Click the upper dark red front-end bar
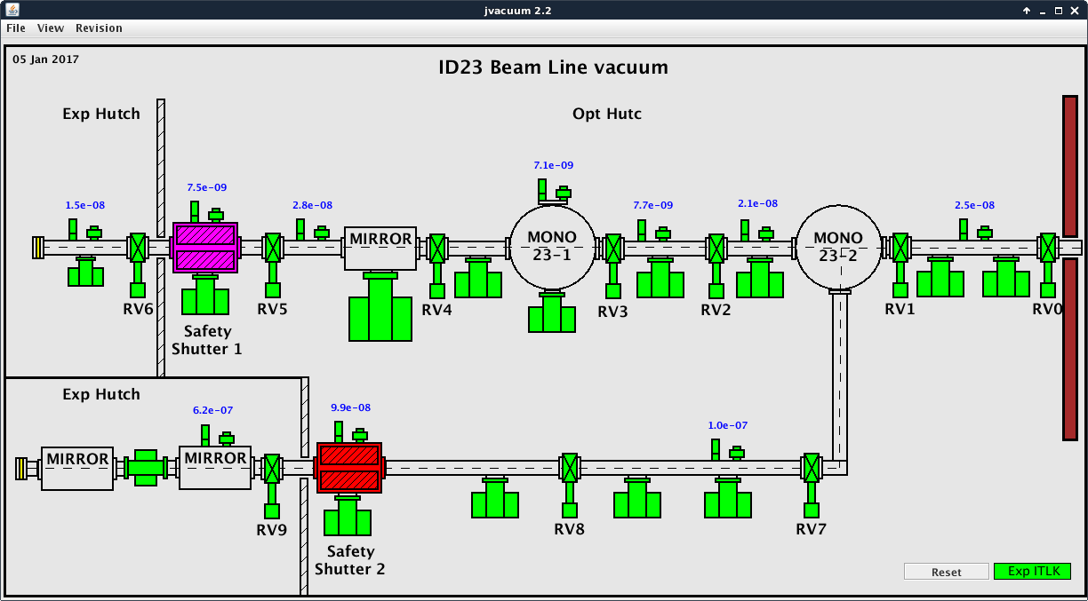Screen dimensions: 1088x601 (x=1070, y=167)
